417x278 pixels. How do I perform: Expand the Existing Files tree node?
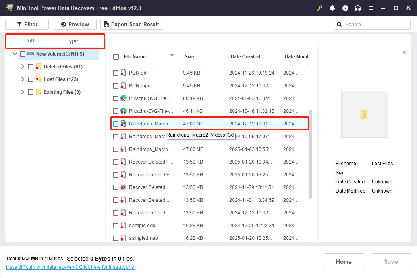pyautogui.click(x=23, y=92)
